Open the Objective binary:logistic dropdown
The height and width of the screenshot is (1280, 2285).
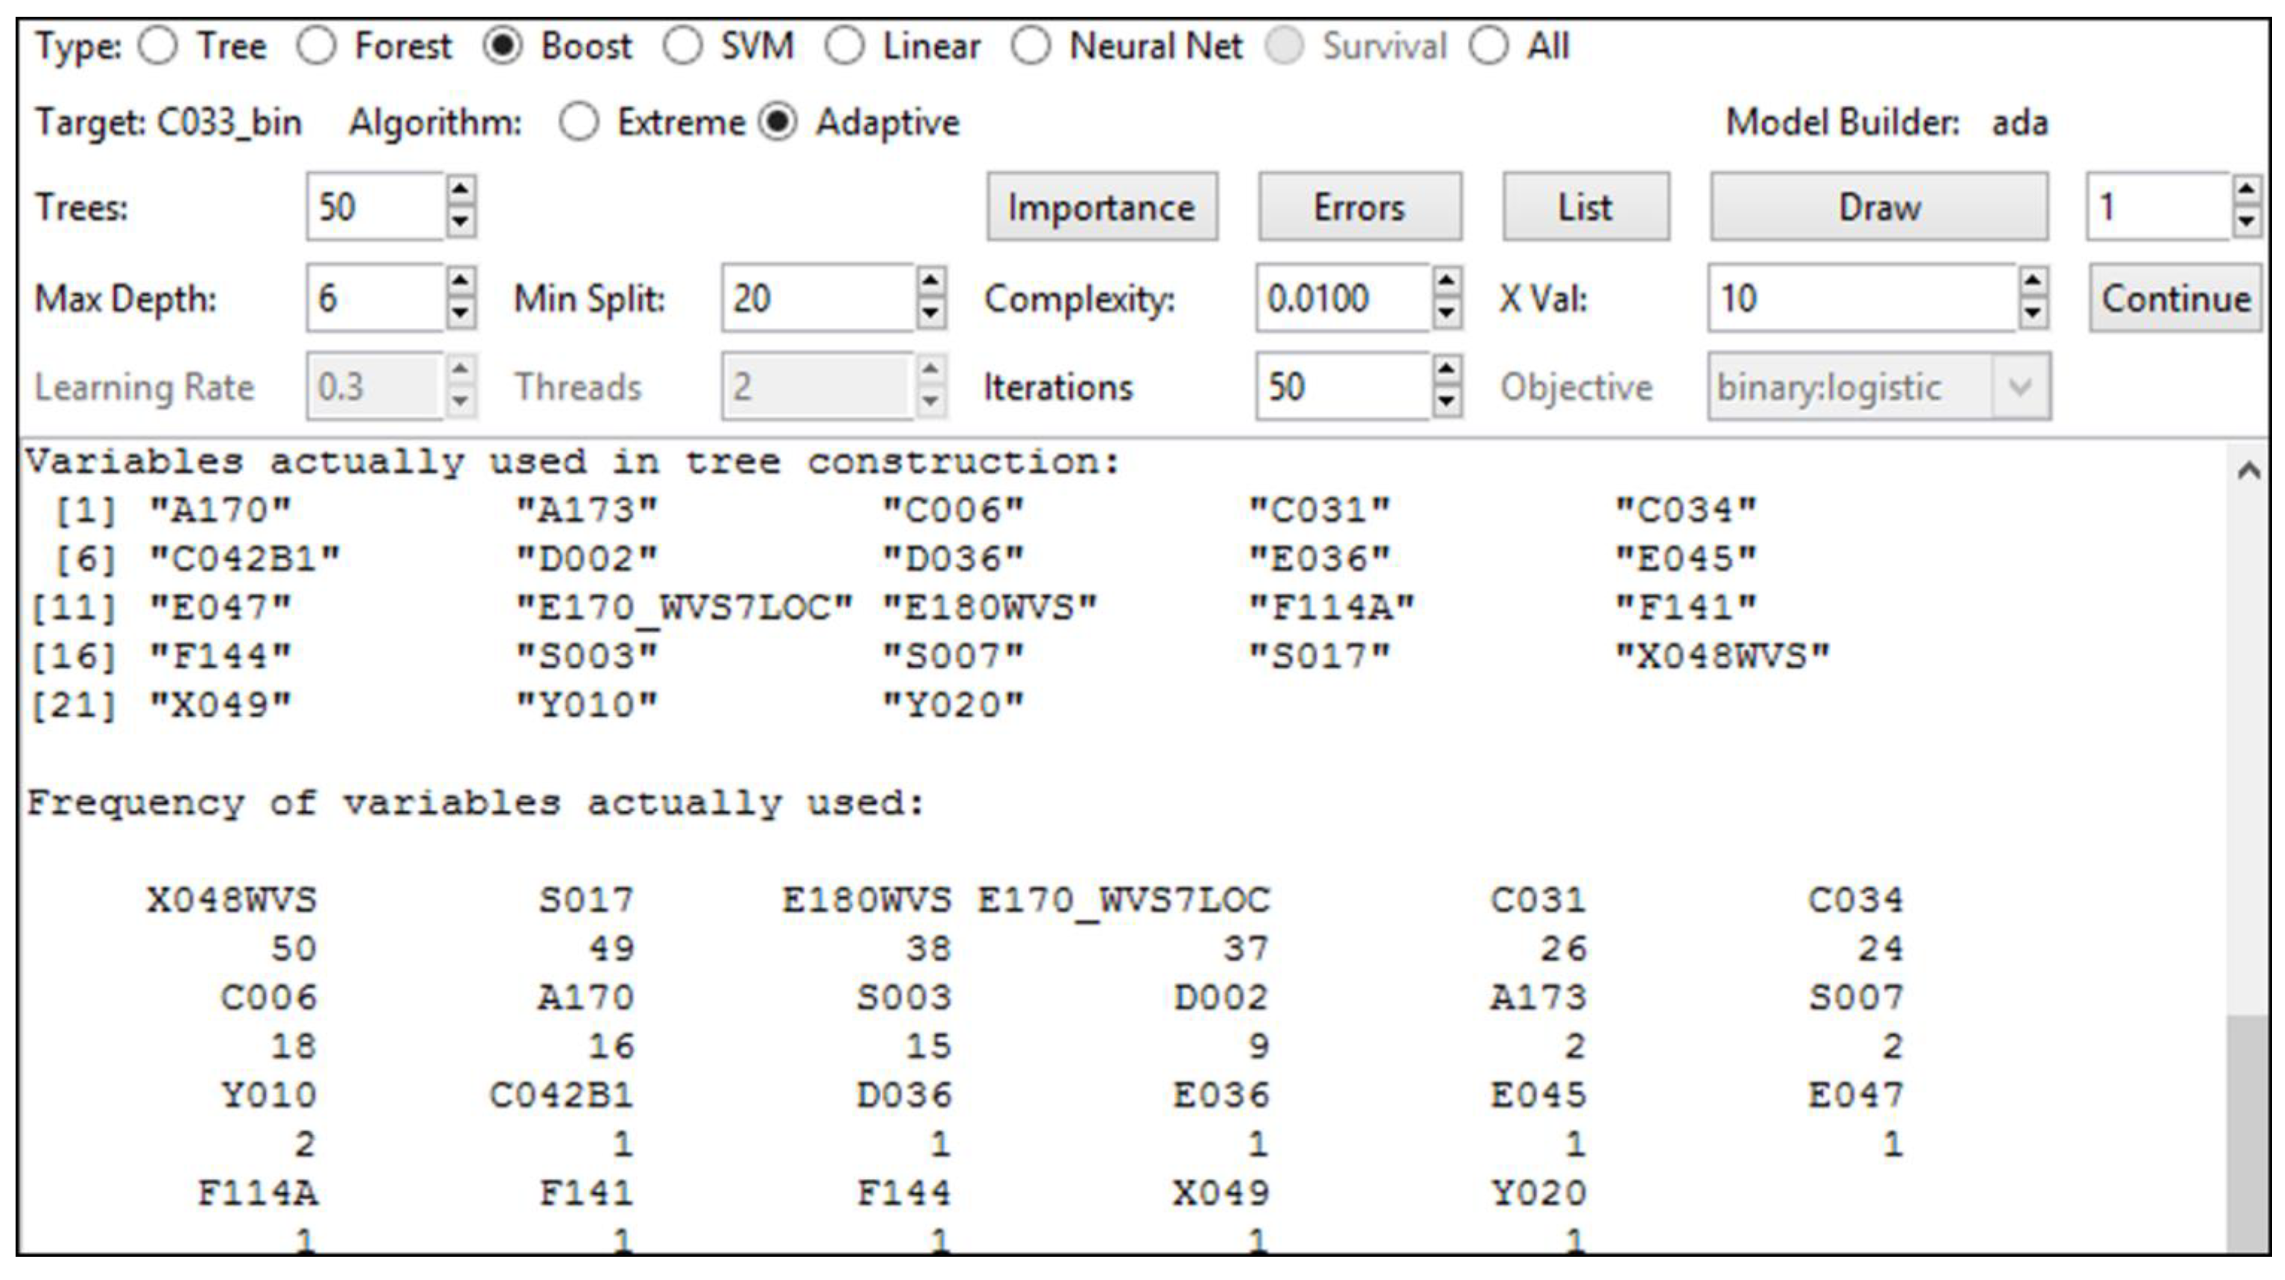2020,387
